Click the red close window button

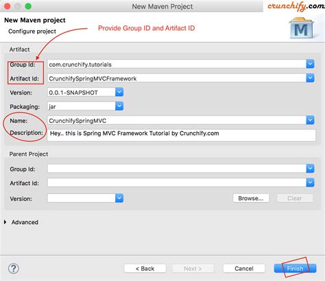[8, 6]
